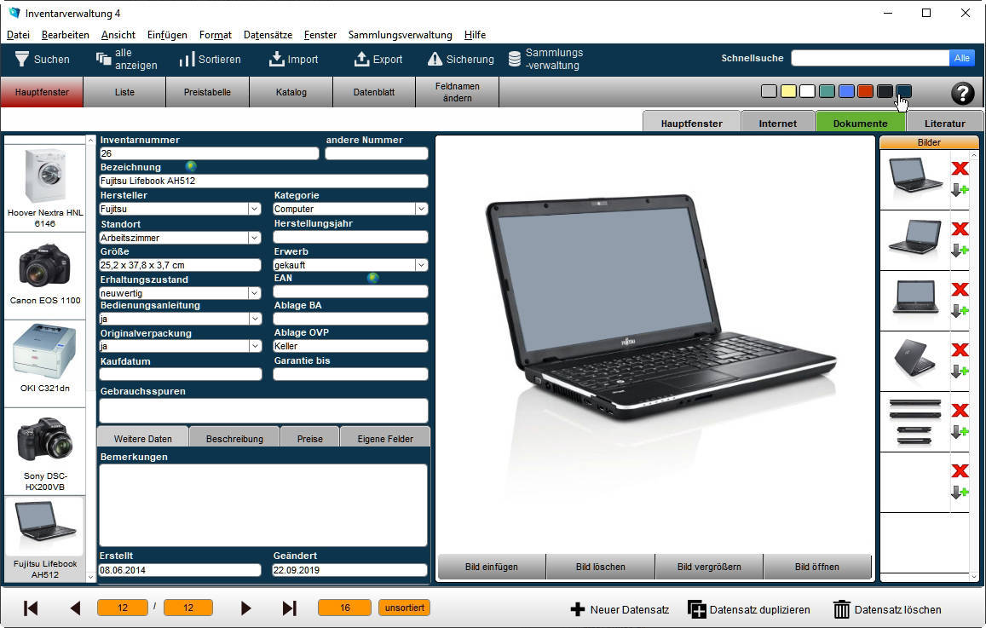
Task: Open the Import tool in toolbar
Action: pos(276,59)
